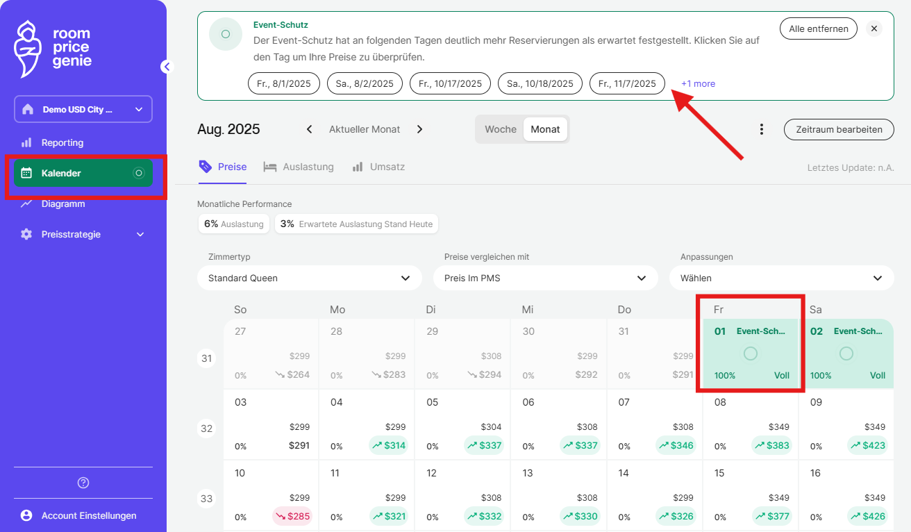Switch to the Auslastung tab

pyautogui.click(x=299, y=167)
